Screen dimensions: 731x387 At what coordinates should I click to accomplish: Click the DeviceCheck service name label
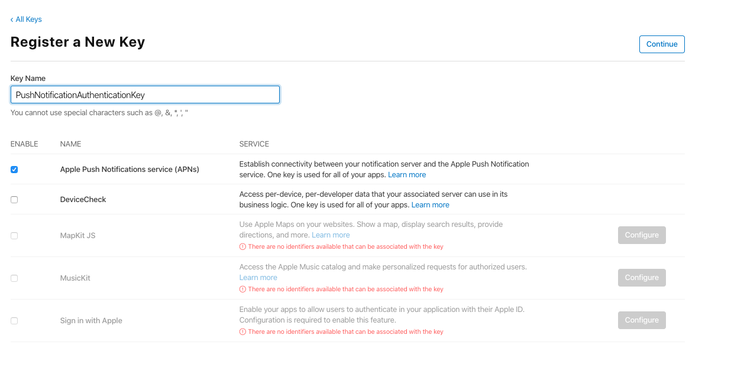[x=83, y=200]
